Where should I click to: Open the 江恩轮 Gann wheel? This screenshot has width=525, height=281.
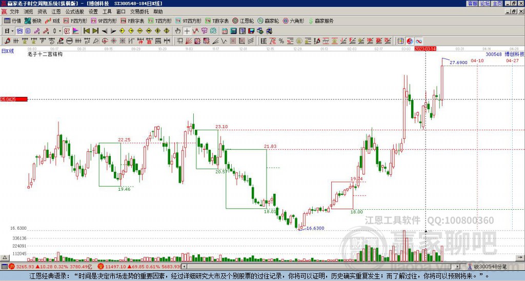(243, 21)
